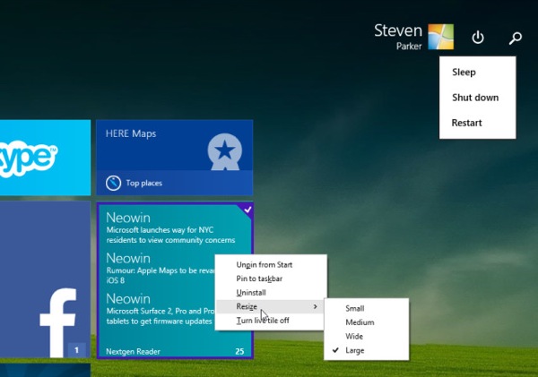This screenshot has height=377, width=538.
Task: Deselect the Nextgen Reader tile checkmark
Action: tap(247, 209)
